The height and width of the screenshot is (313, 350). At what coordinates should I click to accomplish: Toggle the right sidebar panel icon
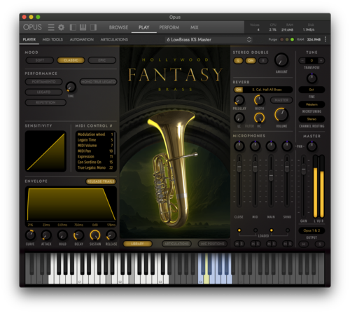93,27
